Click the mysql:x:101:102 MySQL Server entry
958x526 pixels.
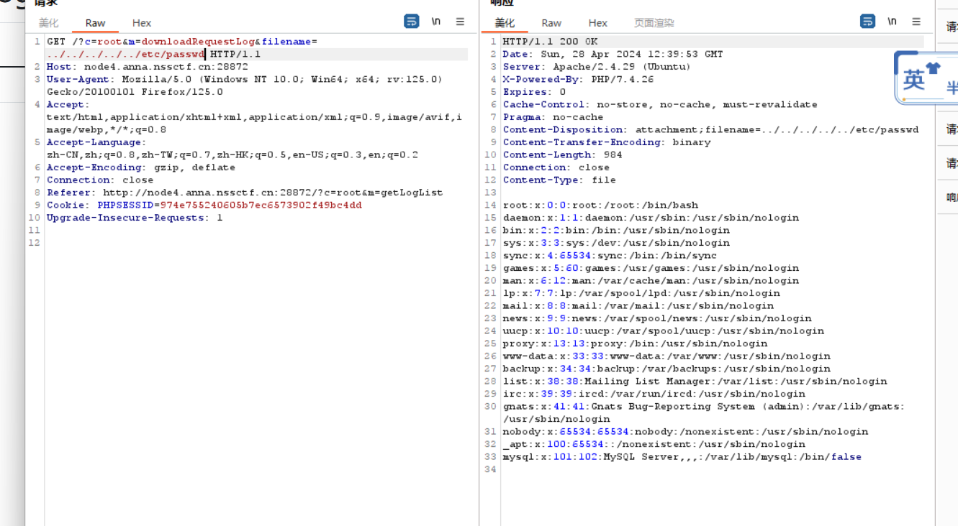(682, 456)
